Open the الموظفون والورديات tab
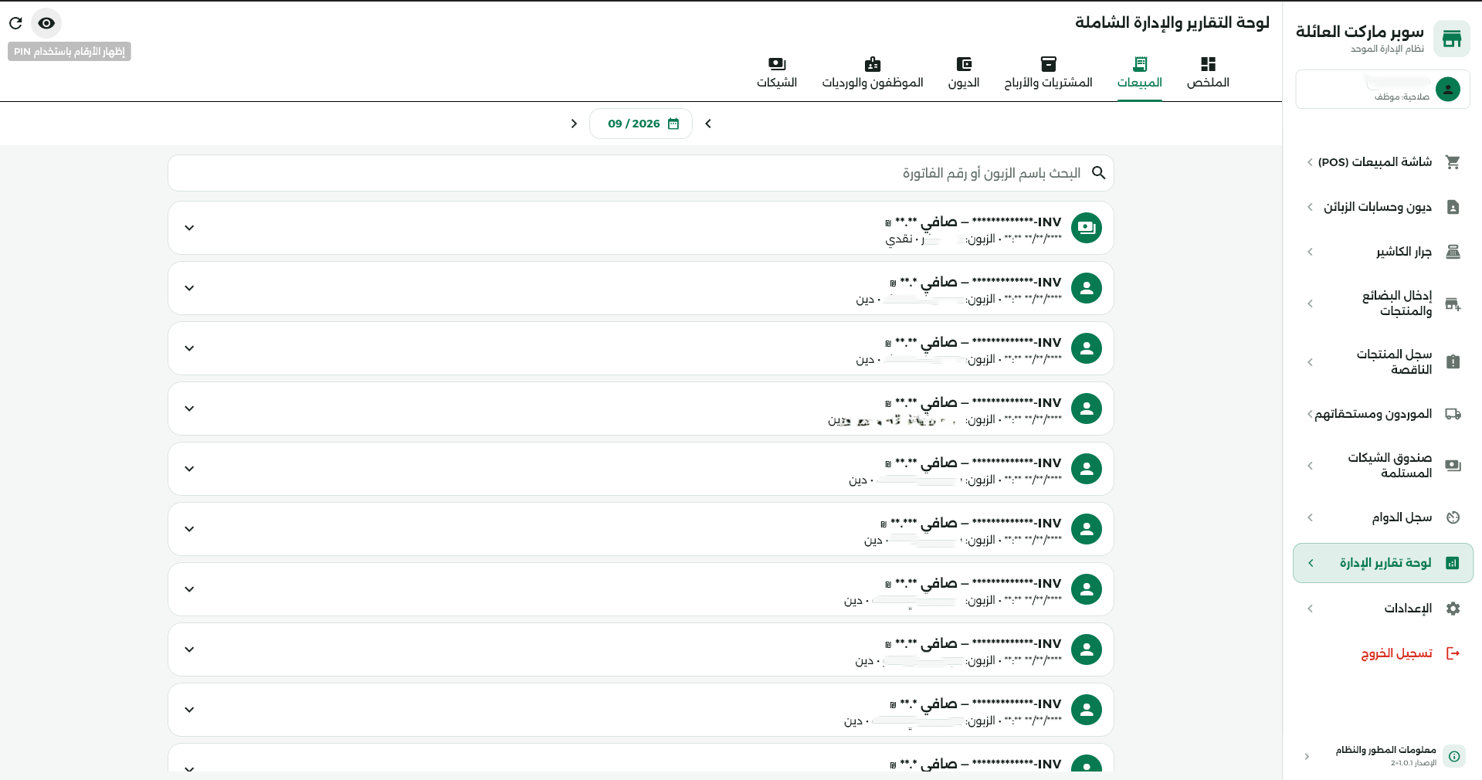This screenshot has height=780, width=1482. [873, 73]
